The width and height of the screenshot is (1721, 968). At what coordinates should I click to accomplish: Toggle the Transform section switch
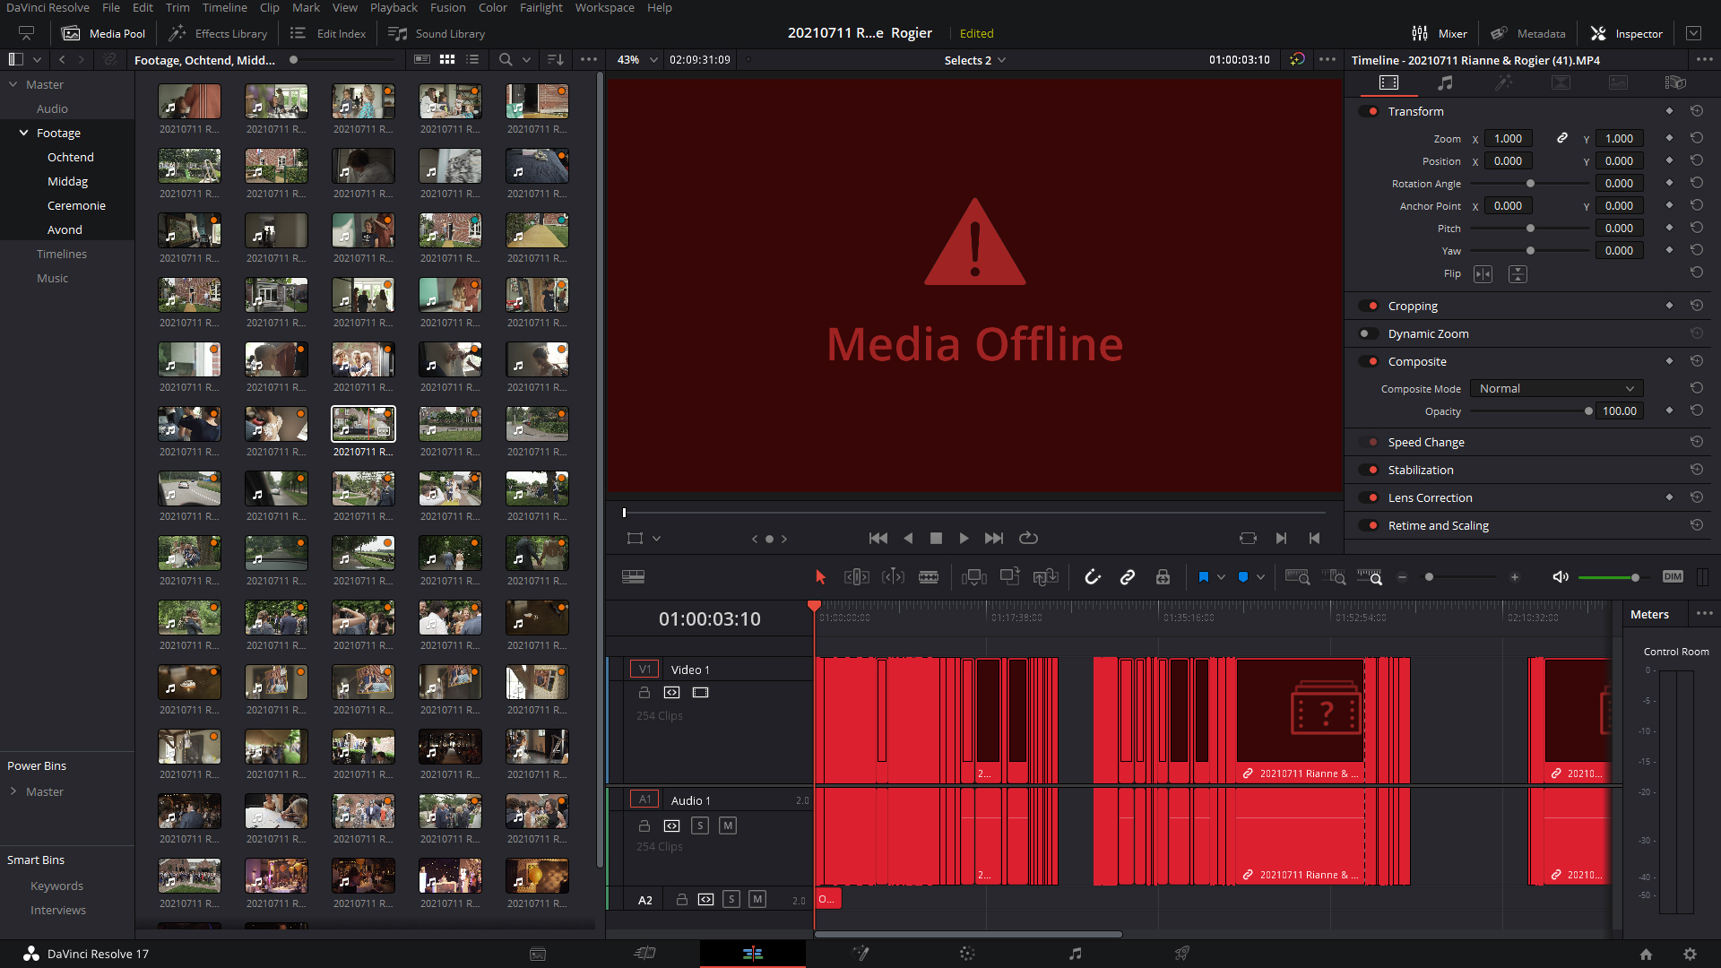(1369, 112)
